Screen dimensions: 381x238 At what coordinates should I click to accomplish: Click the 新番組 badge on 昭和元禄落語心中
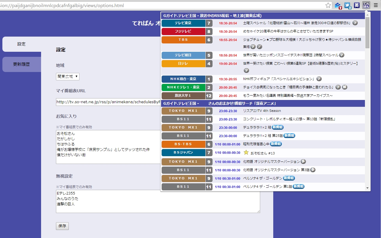click(x=276, y=144)
